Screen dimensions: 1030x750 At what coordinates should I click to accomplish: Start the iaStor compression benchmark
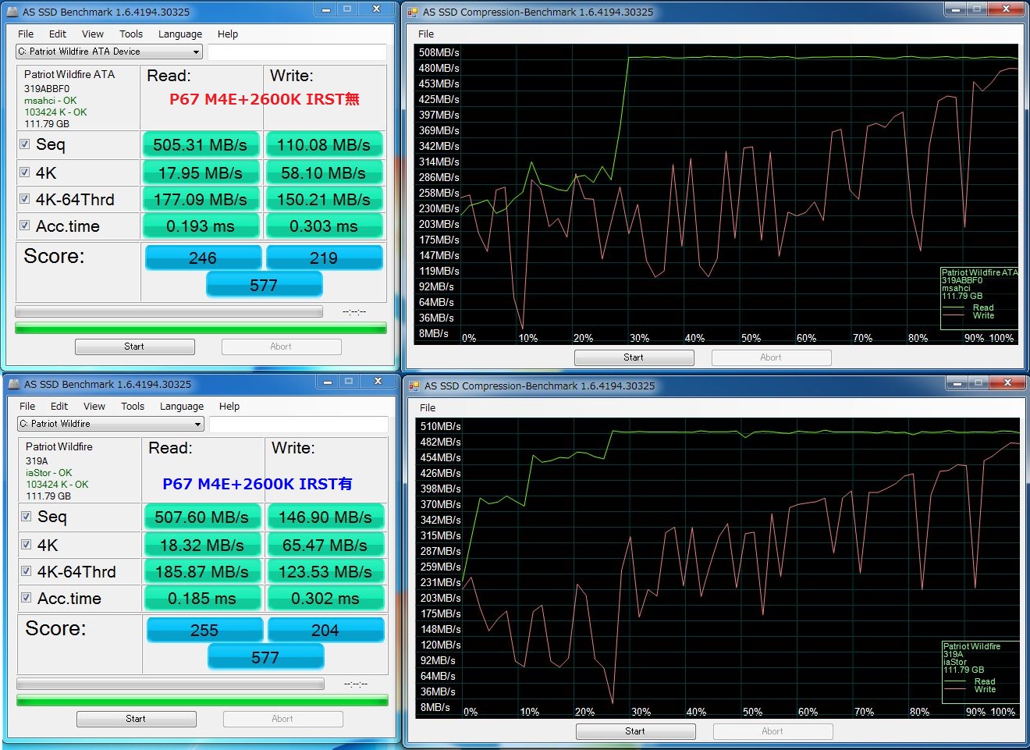(635, 731)
